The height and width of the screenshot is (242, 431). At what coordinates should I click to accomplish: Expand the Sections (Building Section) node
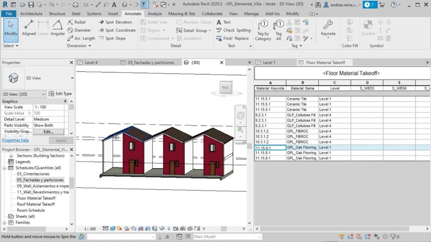tap(11, 156)
